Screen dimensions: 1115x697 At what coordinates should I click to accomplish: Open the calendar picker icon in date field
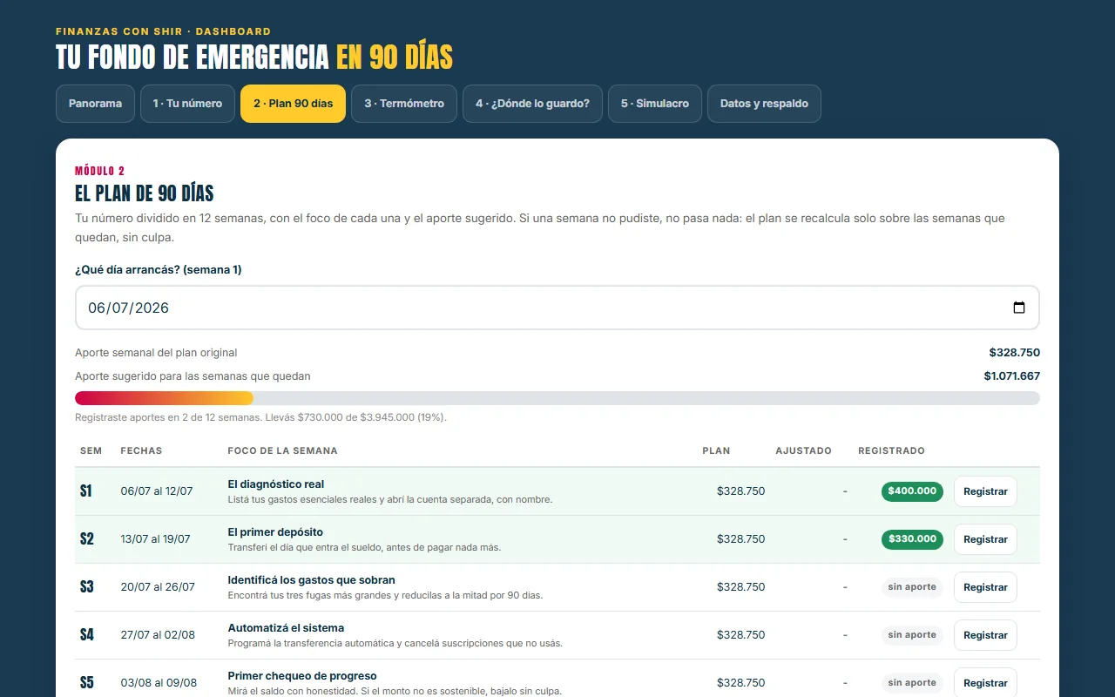(1019, 308)
